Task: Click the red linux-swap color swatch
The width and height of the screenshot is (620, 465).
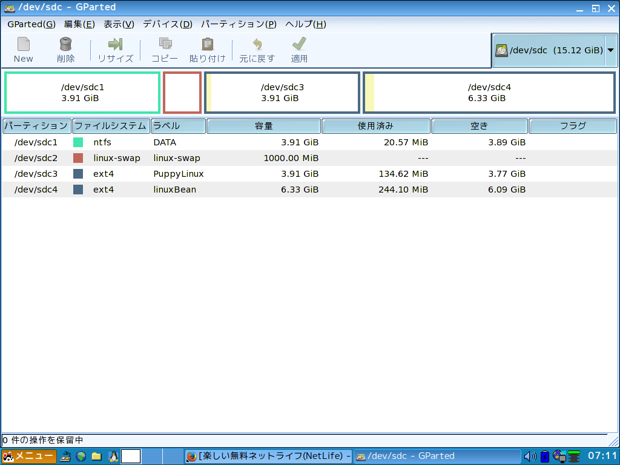Action: [78, 158]
